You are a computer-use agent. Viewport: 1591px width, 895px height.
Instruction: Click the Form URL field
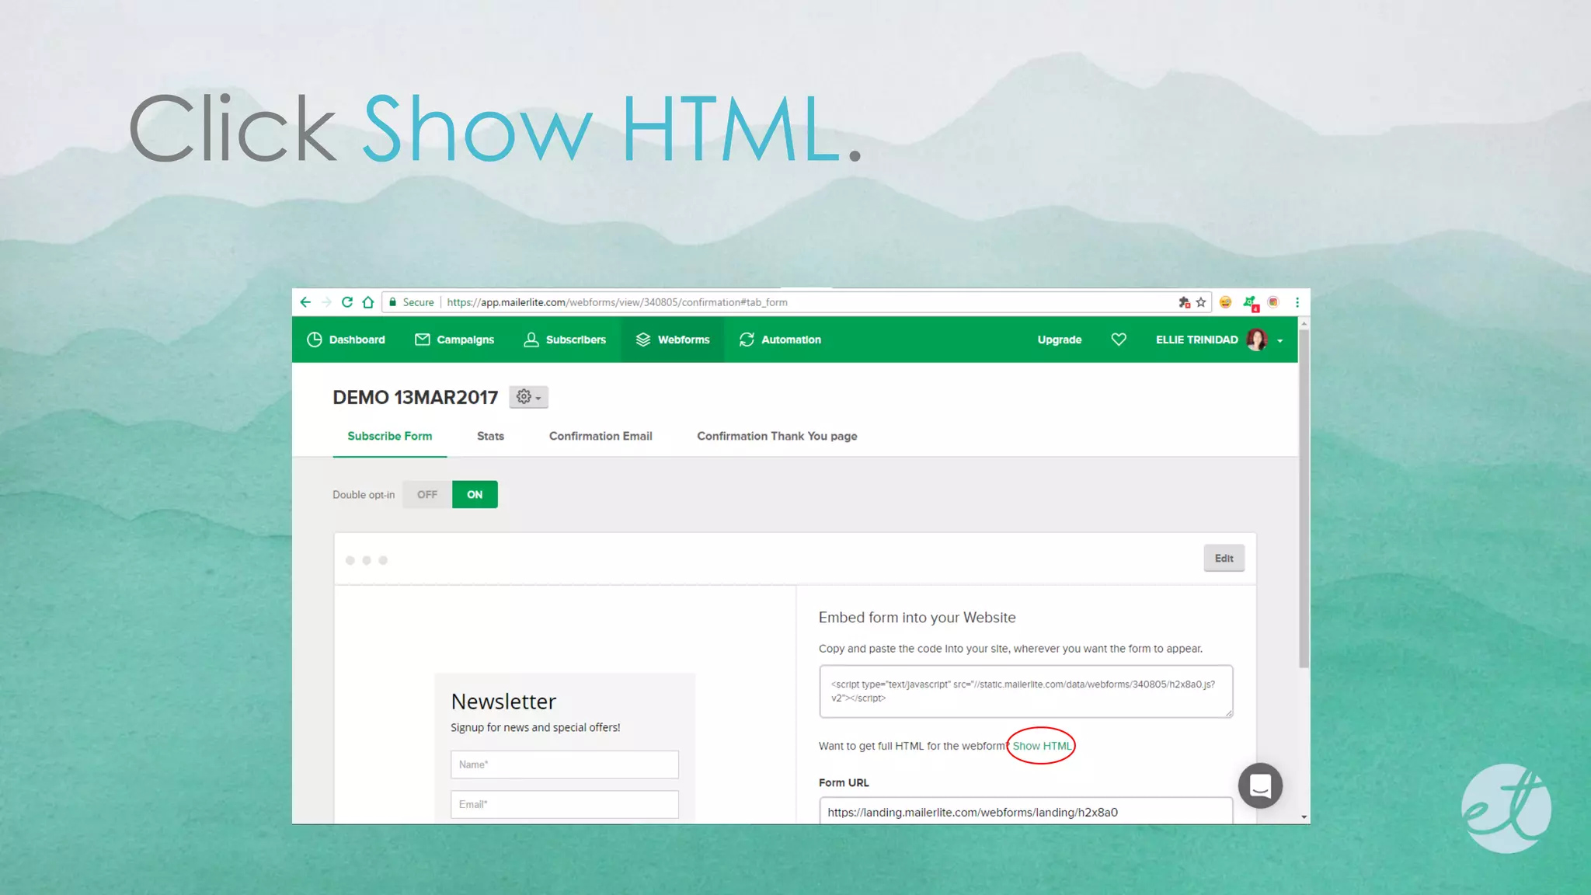point(1025,810)
